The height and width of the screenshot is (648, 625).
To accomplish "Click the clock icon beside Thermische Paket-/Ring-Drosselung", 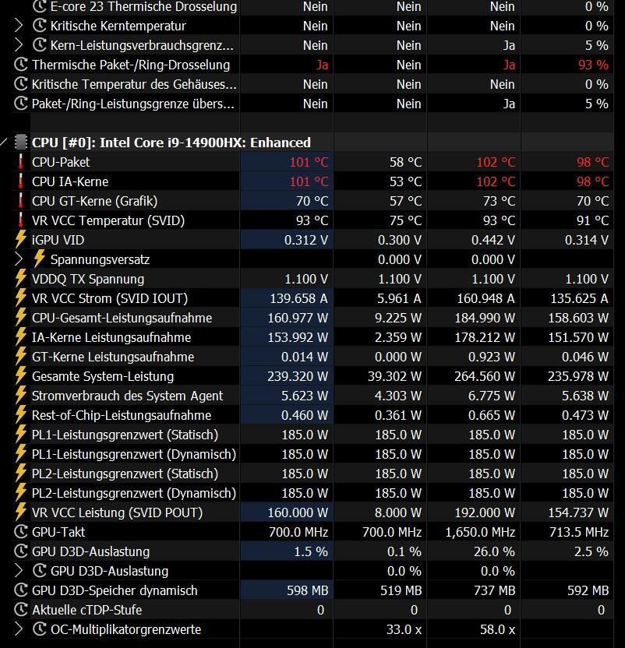I will click(21, 65).
